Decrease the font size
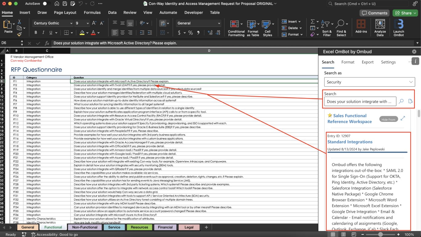Image resolution: width=421 pixels, height=237 pixels. (x=102, y=23)
